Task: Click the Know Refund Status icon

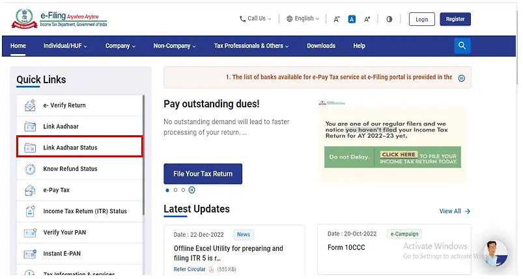Action: coord(30,169)
